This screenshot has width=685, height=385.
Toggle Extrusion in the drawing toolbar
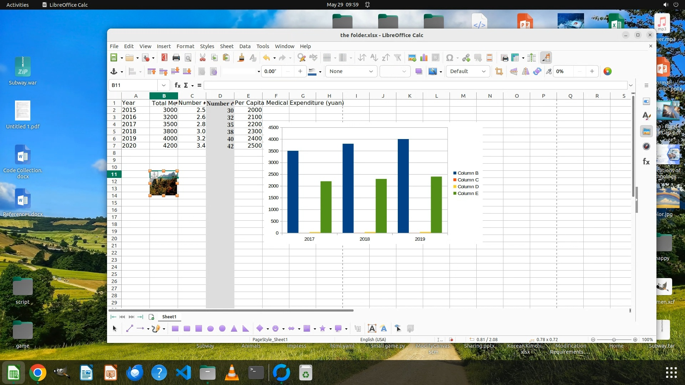point(410,328)
